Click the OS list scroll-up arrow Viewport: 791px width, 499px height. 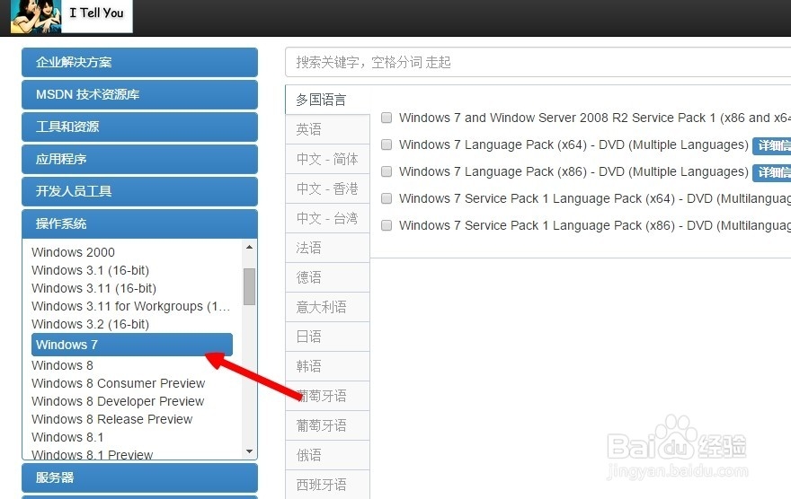[x=249, y=247]
